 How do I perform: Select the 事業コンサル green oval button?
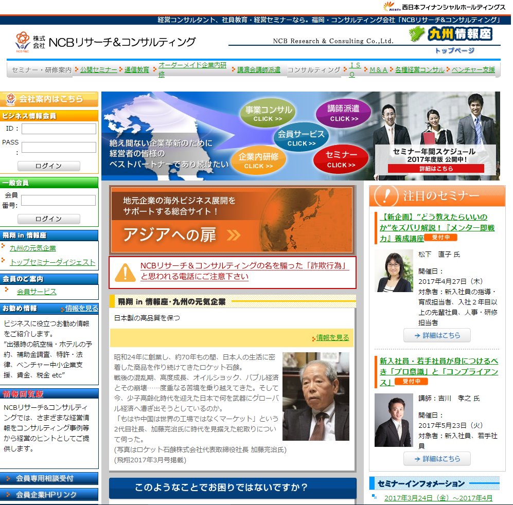[x=268, y=113]
